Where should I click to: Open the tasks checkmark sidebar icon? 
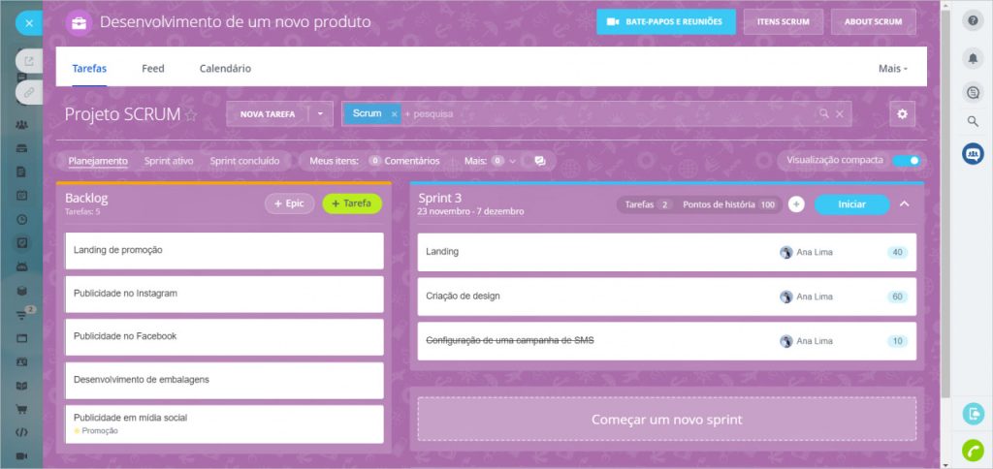21,243
